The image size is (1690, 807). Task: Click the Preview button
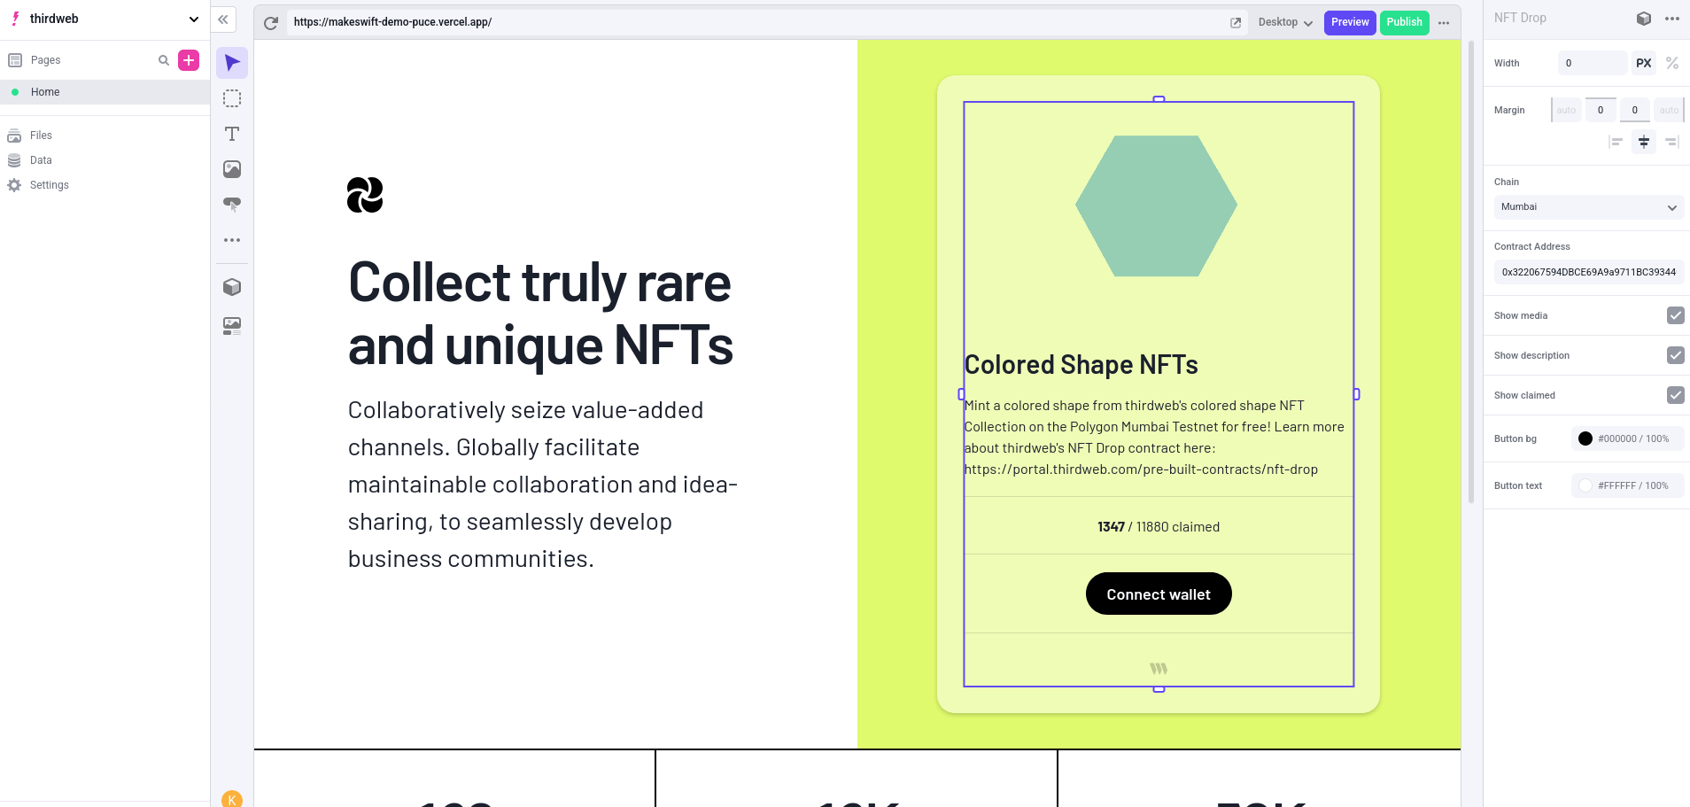click(1350, 23)
